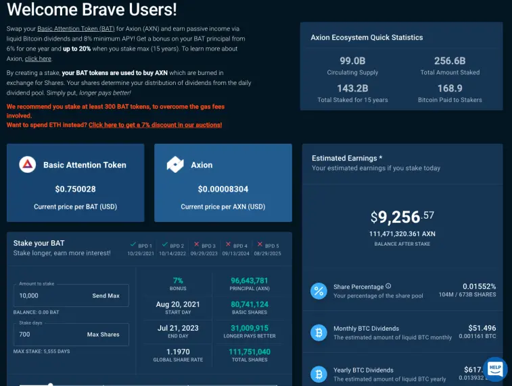Click the Axion logo icon
512x386 pixels.
point(175,165)
